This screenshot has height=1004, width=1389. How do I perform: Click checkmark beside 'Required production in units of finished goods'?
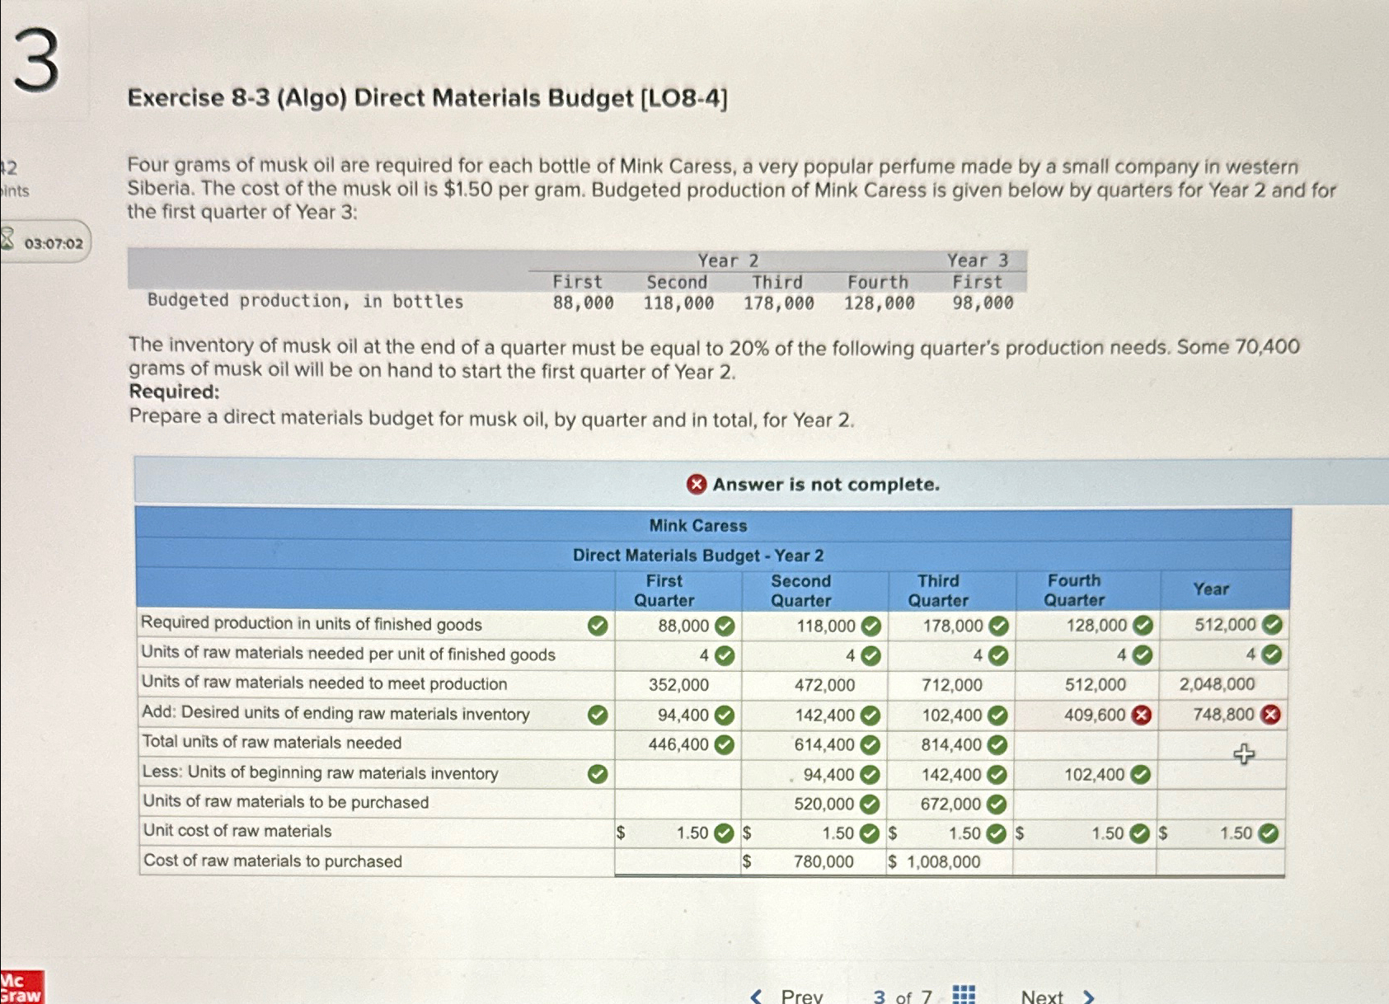tap(599, 626)
